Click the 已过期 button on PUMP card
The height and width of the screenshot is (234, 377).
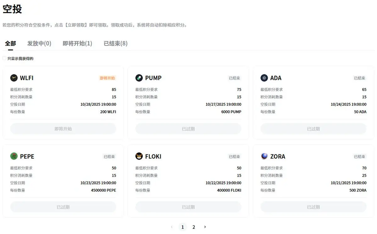click(x=188, y=129)
